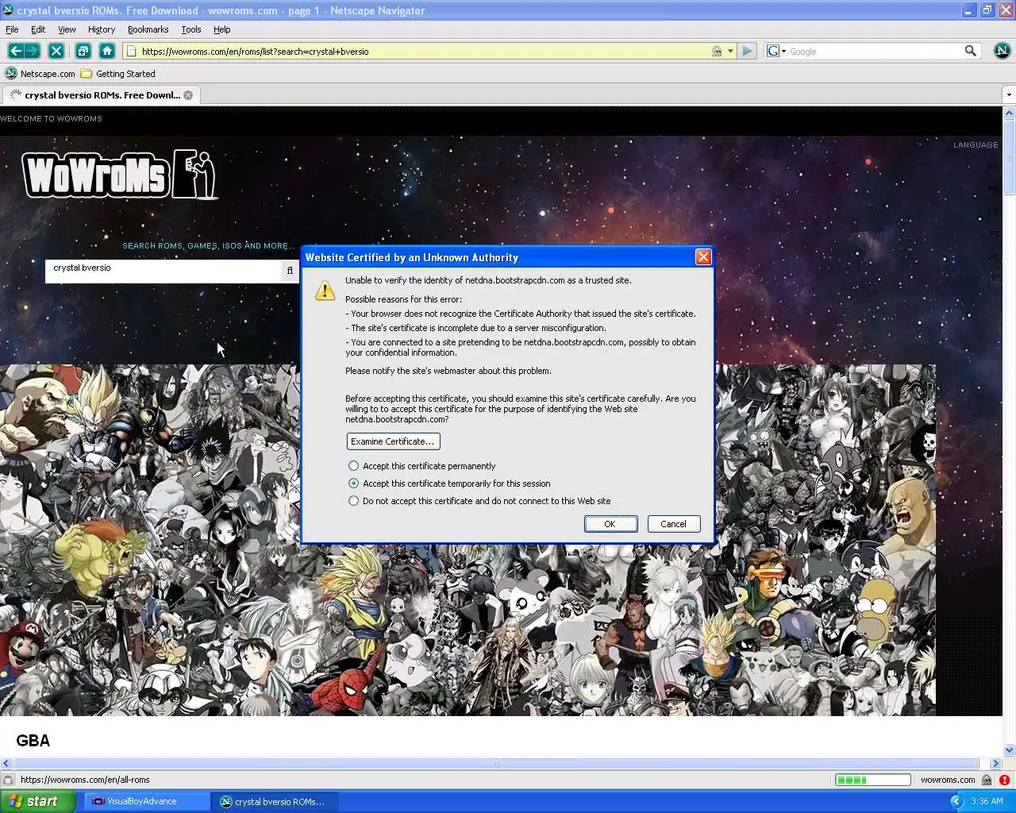1016x813 pixels.
Task: Open the History menu
Action: 102,29
